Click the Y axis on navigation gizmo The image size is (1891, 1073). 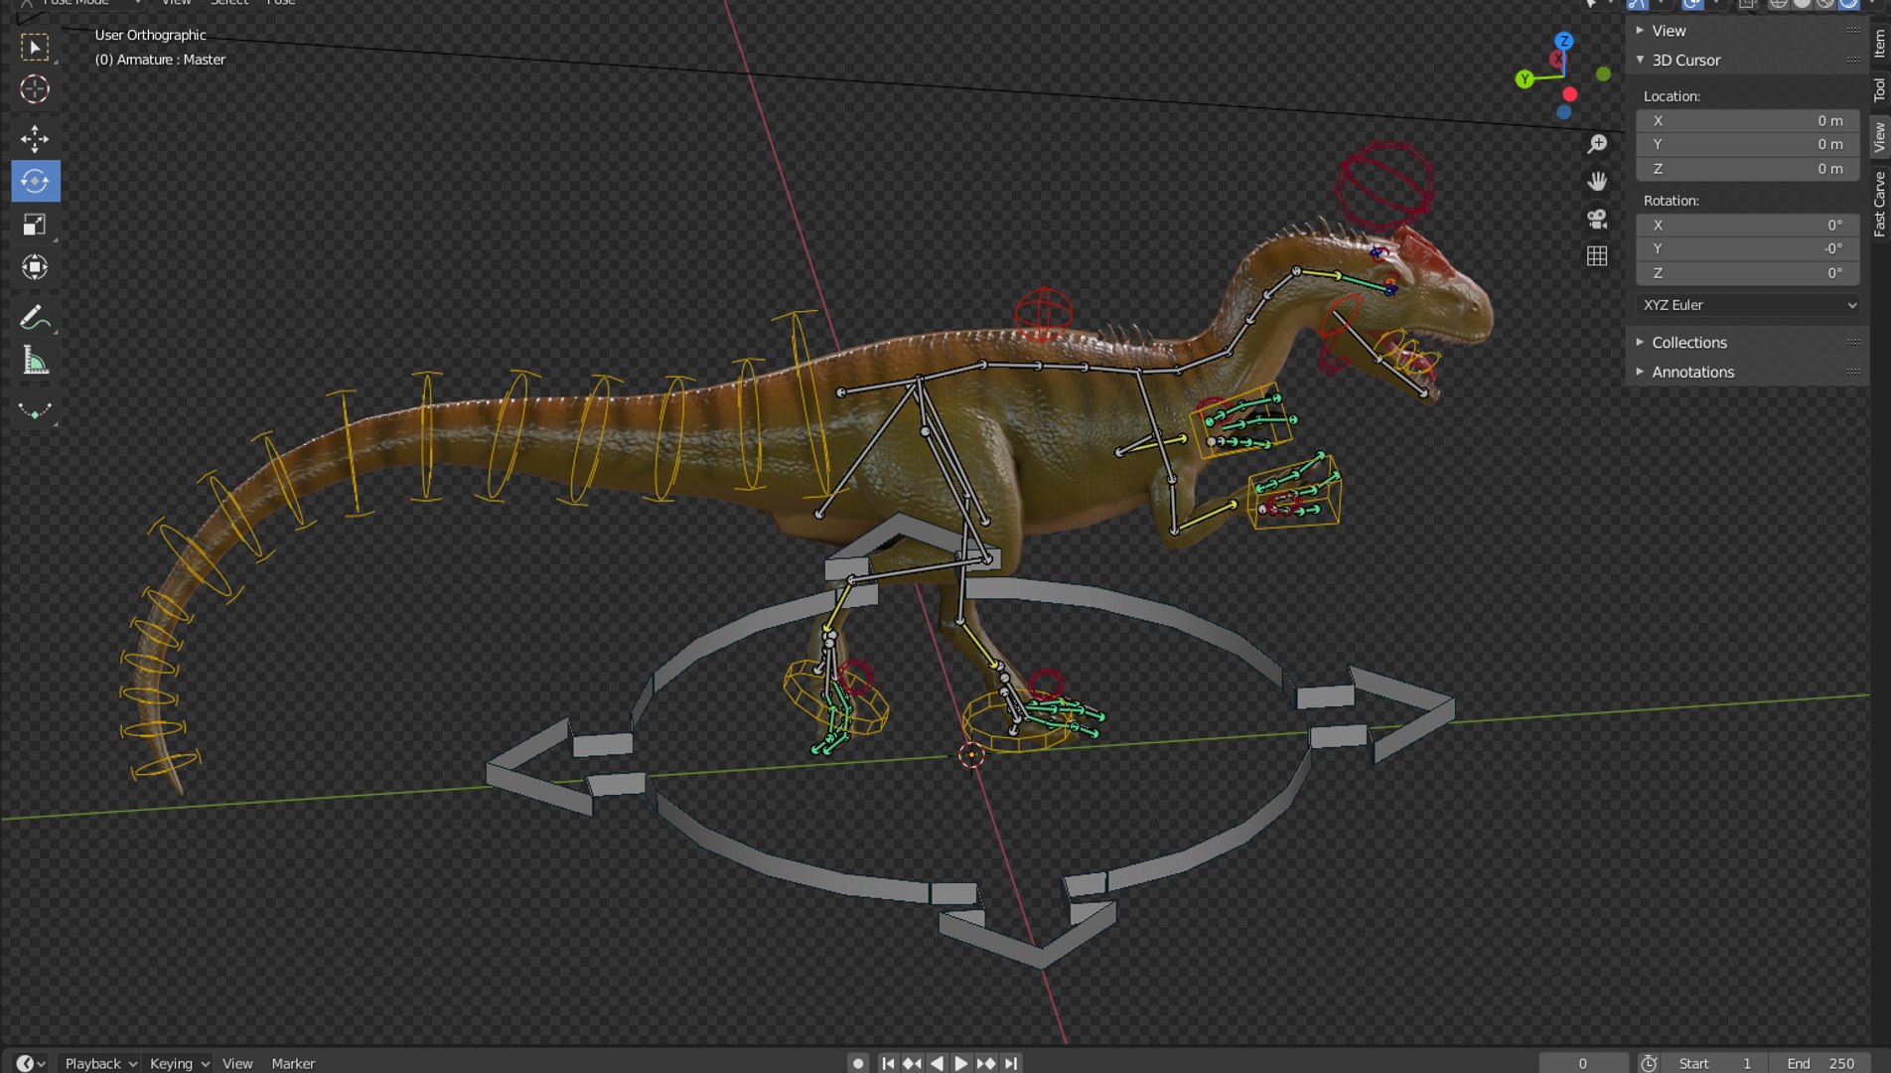click(1525, 79)
